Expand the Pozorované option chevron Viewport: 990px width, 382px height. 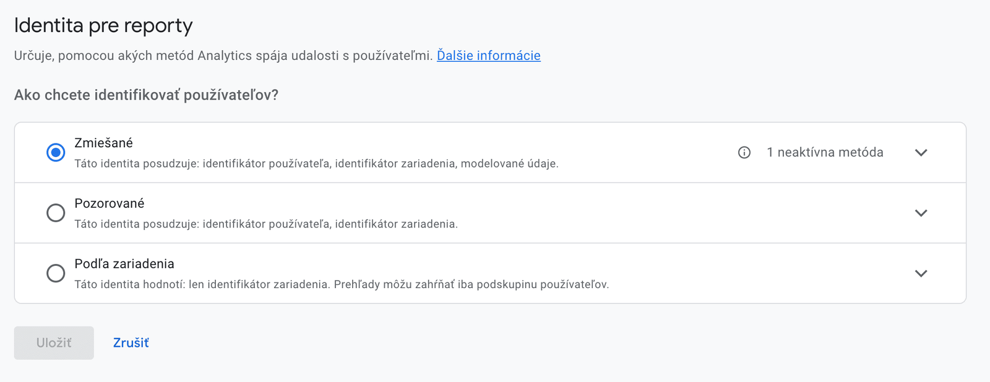coord(921,213)
